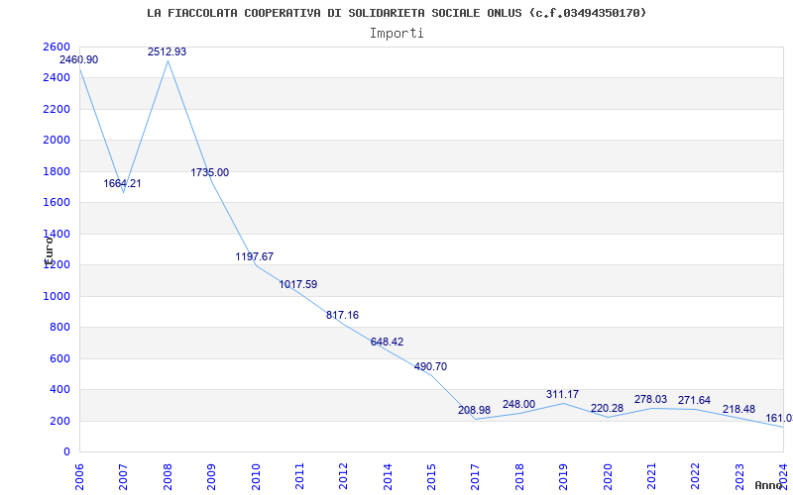Click the y-axis value 2600
This screenshot has width=793, height=495.
tap(57, 47)
